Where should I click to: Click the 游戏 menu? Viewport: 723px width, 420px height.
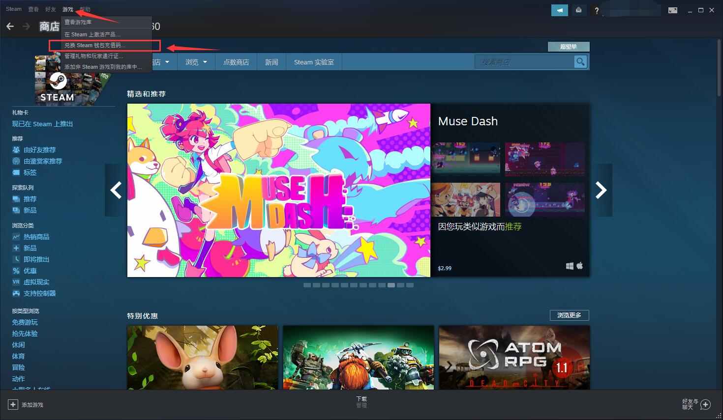point(68,9)
